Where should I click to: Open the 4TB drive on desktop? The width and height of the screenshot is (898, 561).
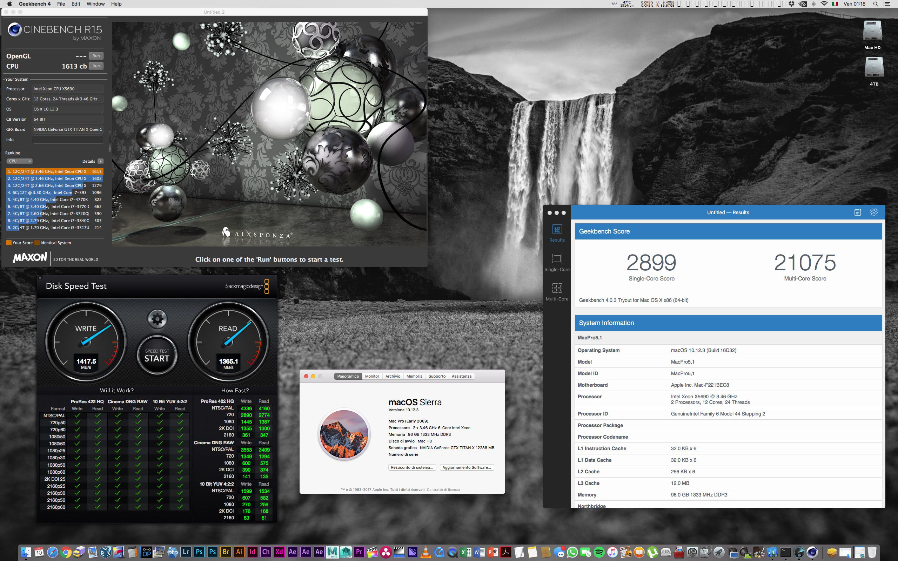click(873, 68)
